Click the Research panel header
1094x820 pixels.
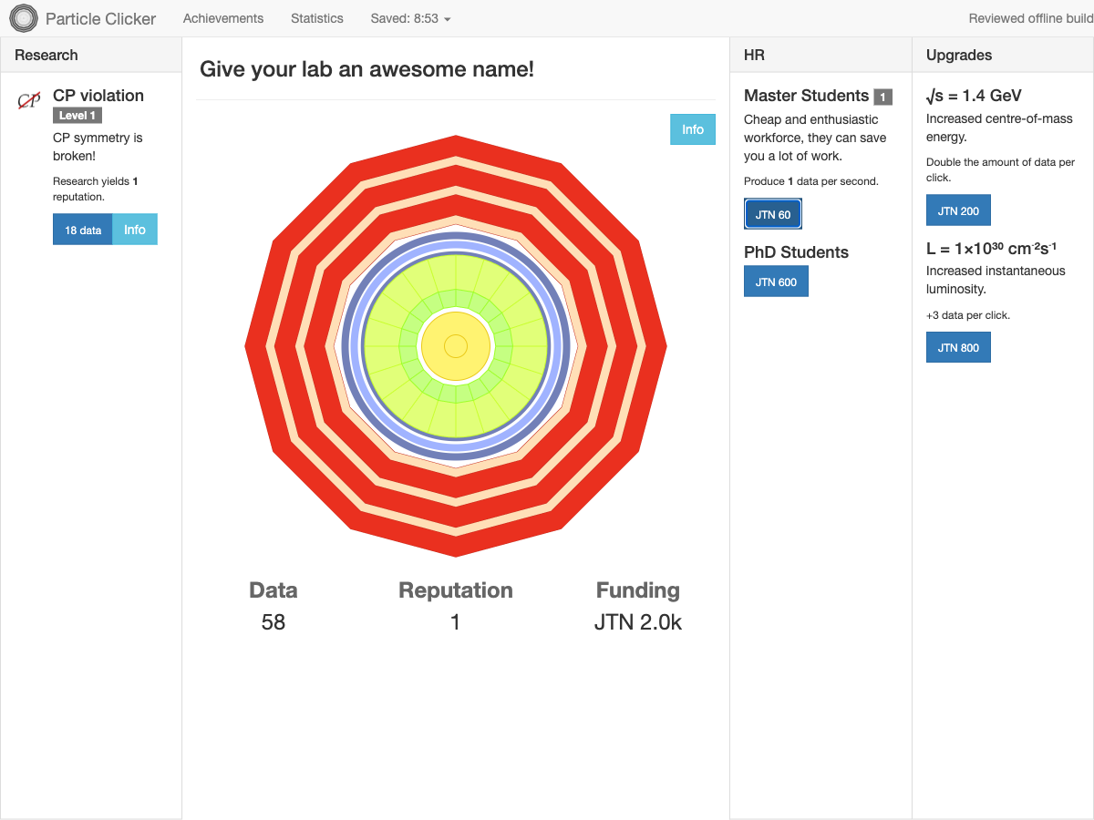91,55
